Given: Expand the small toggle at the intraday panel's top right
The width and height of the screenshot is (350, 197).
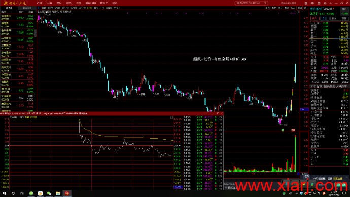Looking at the screenshot, I should pos(171,117).
